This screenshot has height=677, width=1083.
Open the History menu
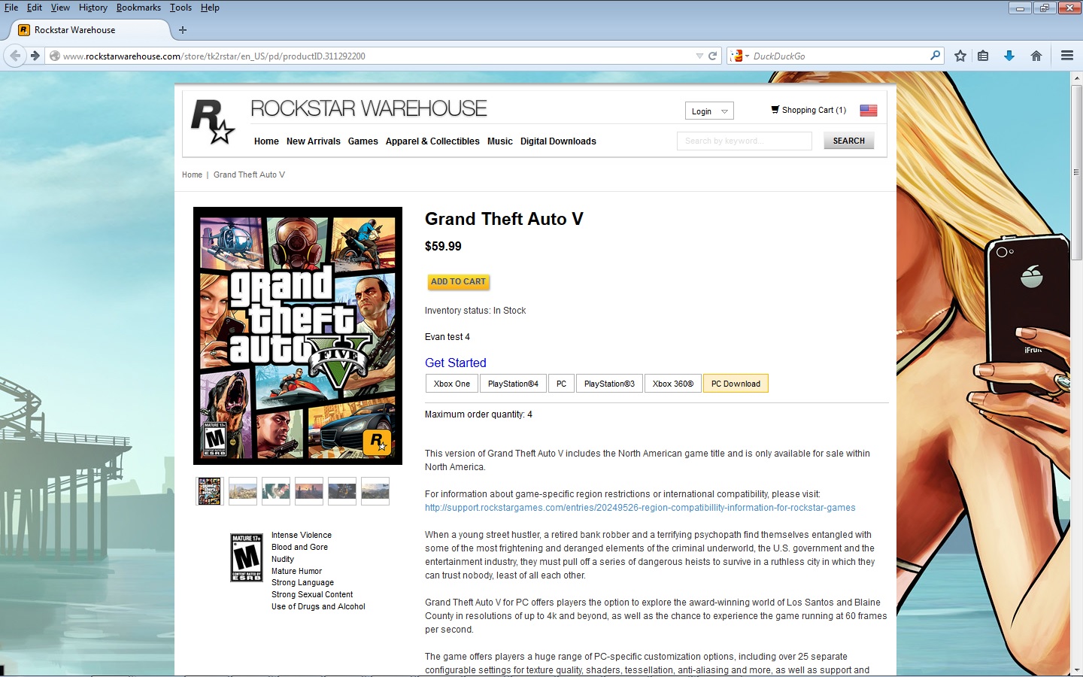point(93,8)
